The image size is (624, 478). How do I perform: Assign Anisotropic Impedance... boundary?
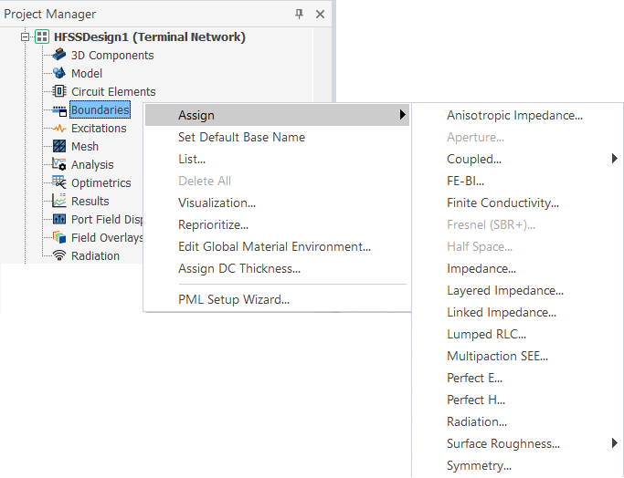pyautogui.click(x=514, y=115)
